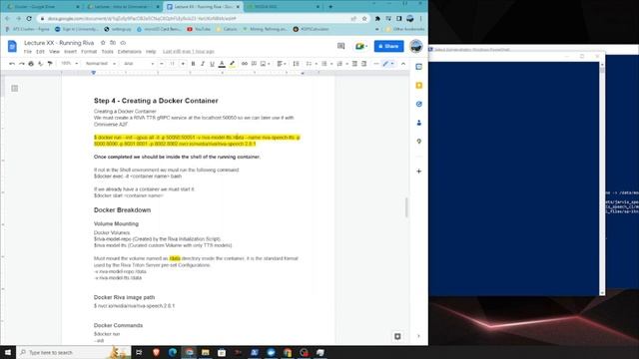Image resolution: width=639 pixels, height=359 pixels.
Task: Increase the paragraph indent
Action: click(x=363, y=64)
